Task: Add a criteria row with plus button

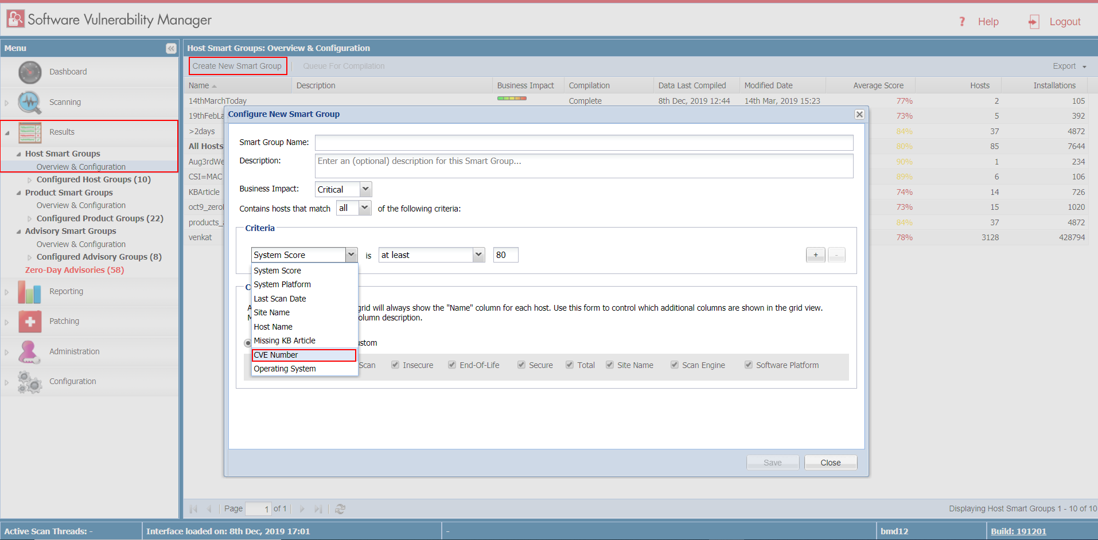Action: pos(815,255)
